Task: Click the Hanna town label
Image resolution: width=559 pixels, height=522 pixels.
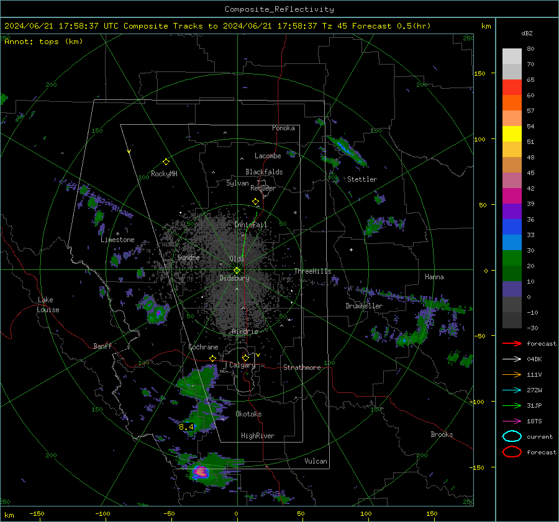Action: (x=434, y=277)
